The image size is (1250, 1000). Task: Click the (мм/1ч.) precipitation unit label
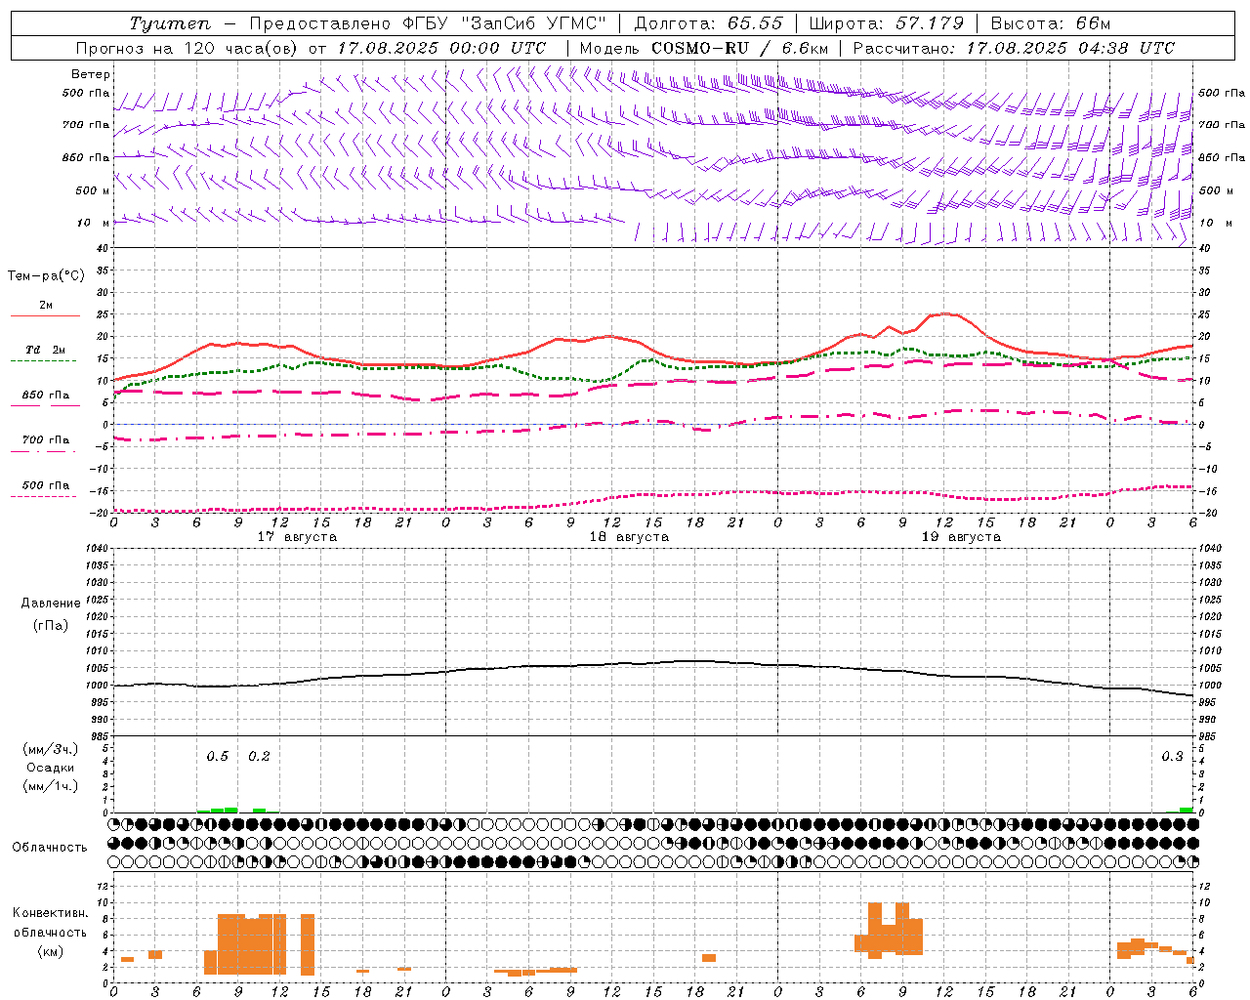(x=51, y=786)
